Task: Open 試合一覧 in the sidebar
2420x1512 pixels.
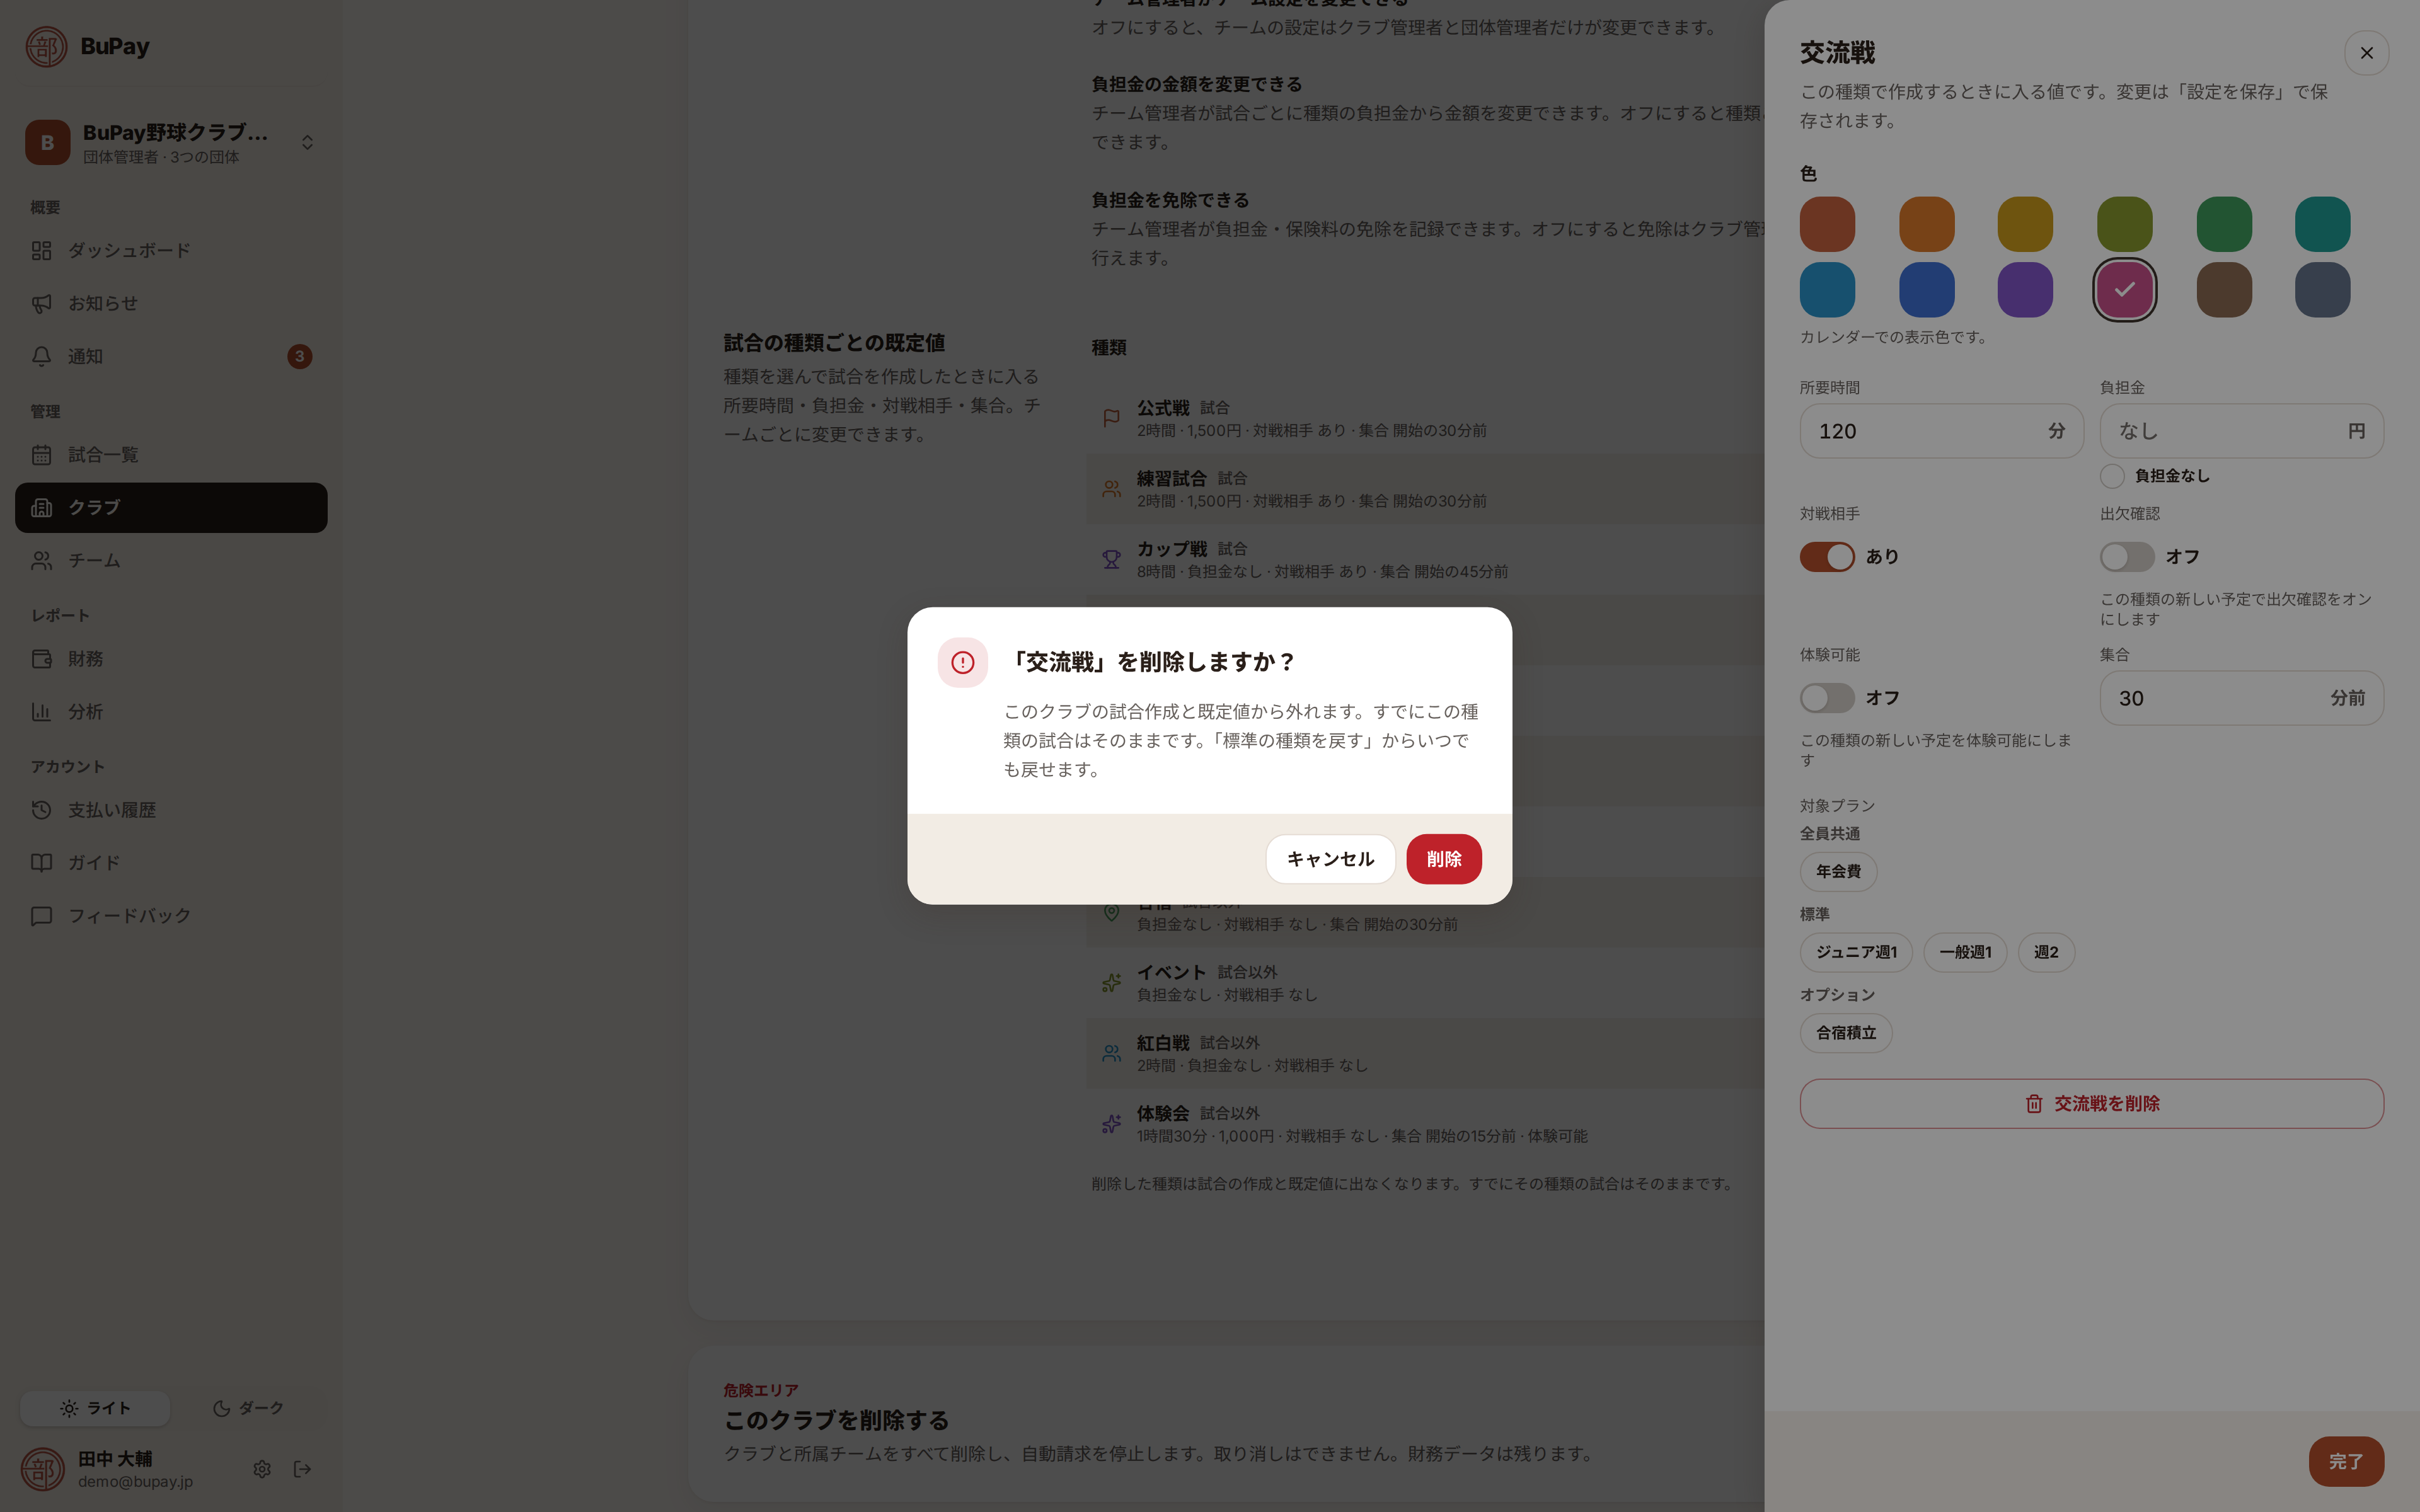Action: [x=171, y=455]
